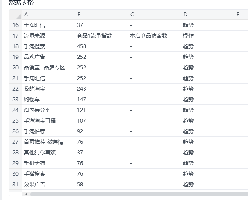Click cell 我的淘宝
Screen dimensions: 248x200
48,88
